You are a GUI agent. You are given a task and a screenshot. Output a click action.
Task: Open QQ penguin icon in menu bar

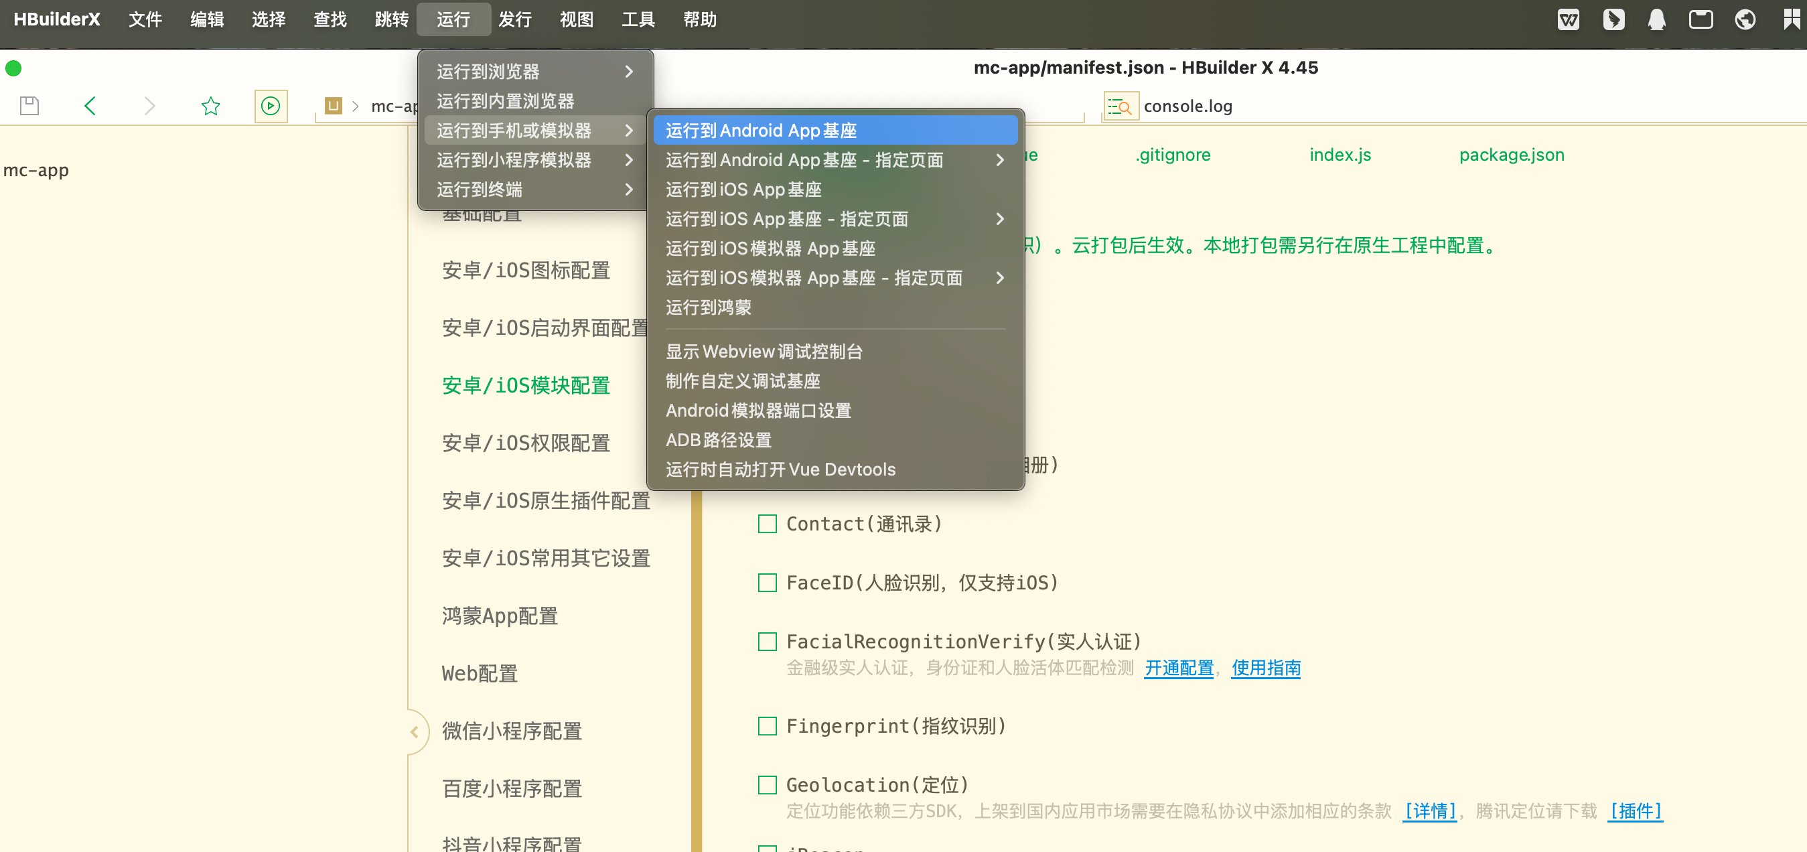pos(1656,19)
